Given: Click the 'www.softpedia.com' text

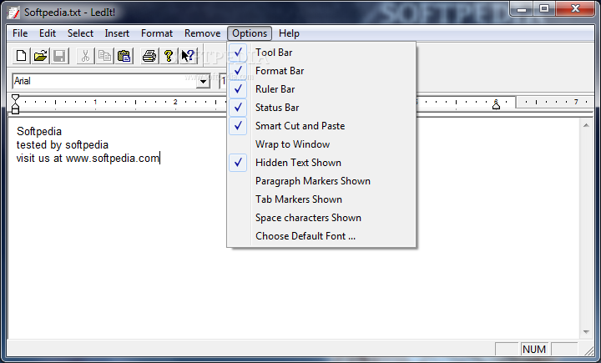Looking at the screenshot, I should (113, 159).
